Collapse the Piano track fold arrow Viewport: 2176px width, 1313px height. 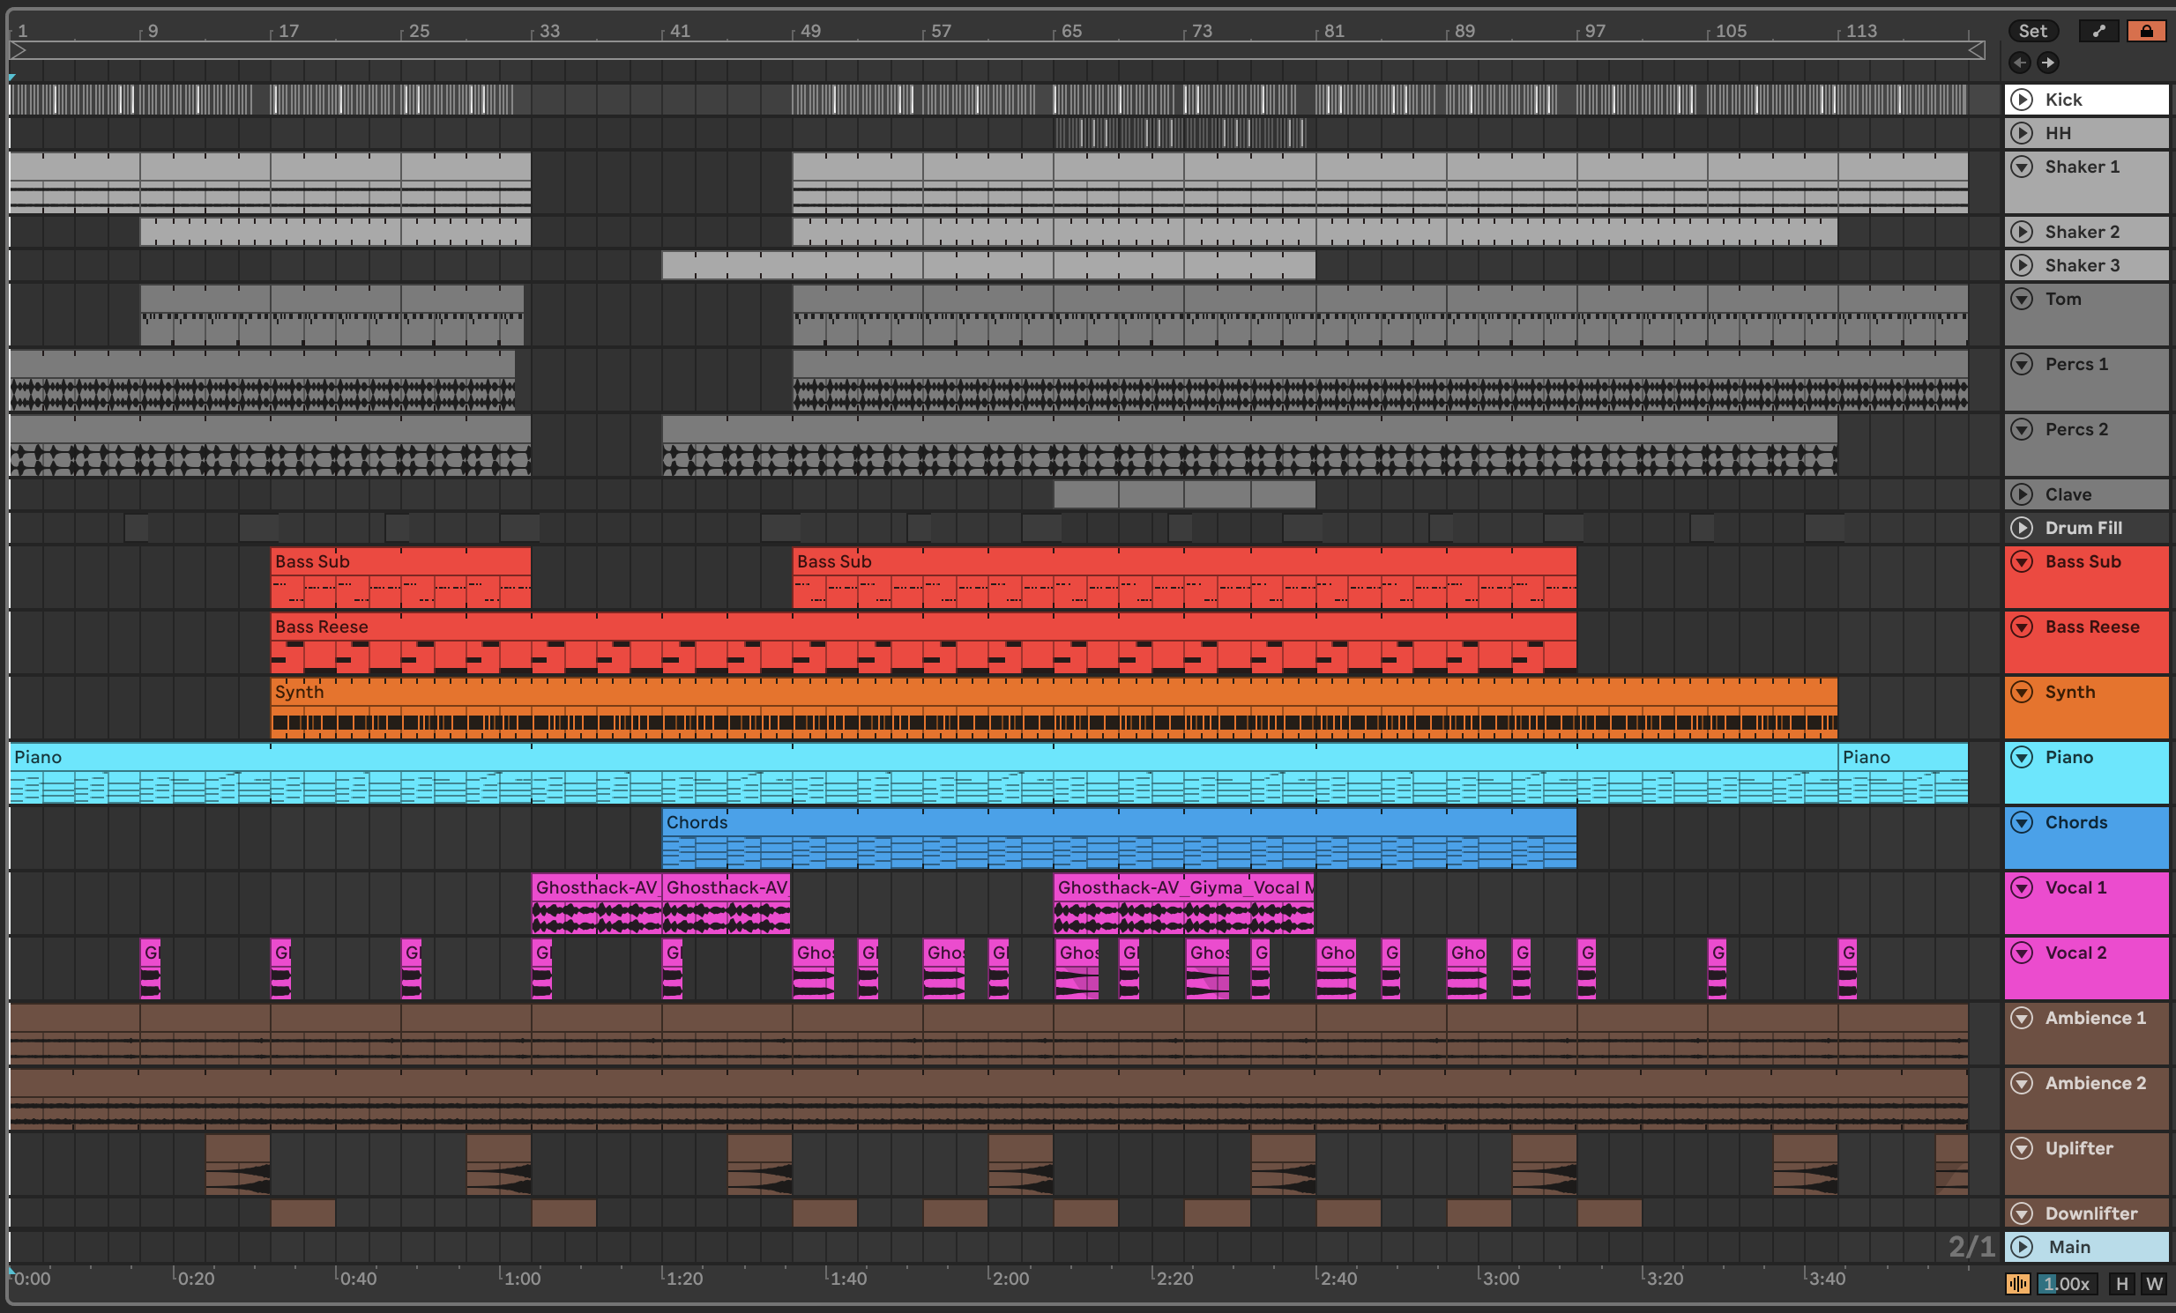click(2022, 757)
